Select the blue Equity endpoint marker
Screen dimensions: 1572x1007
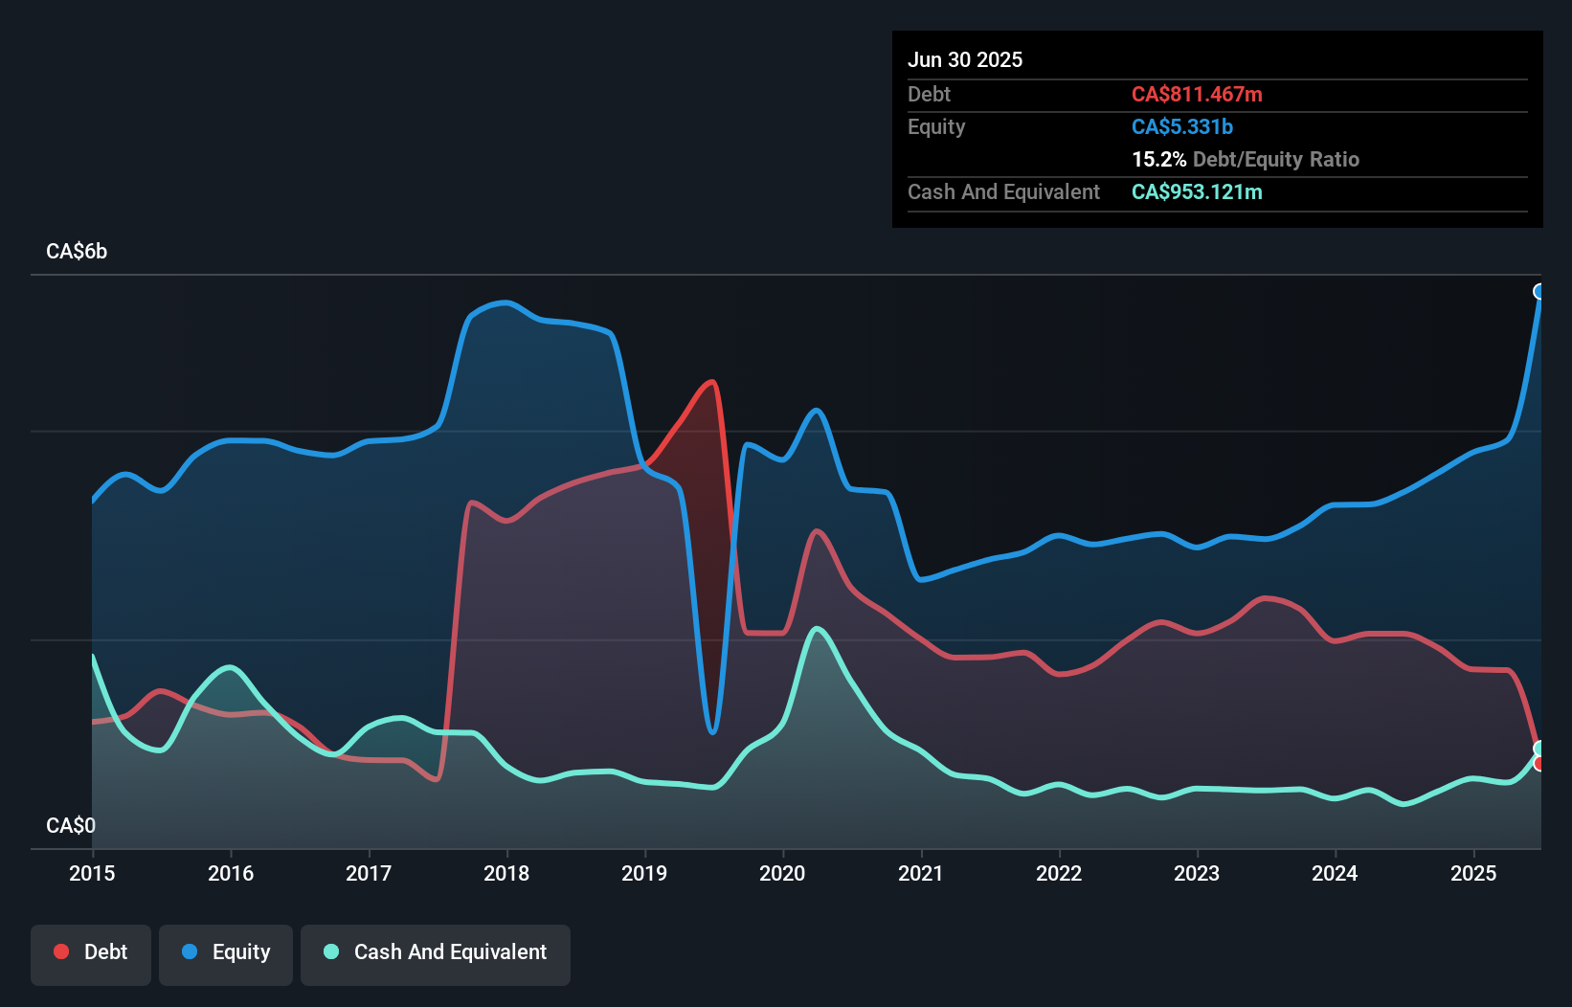click(x=1539, y=290)
